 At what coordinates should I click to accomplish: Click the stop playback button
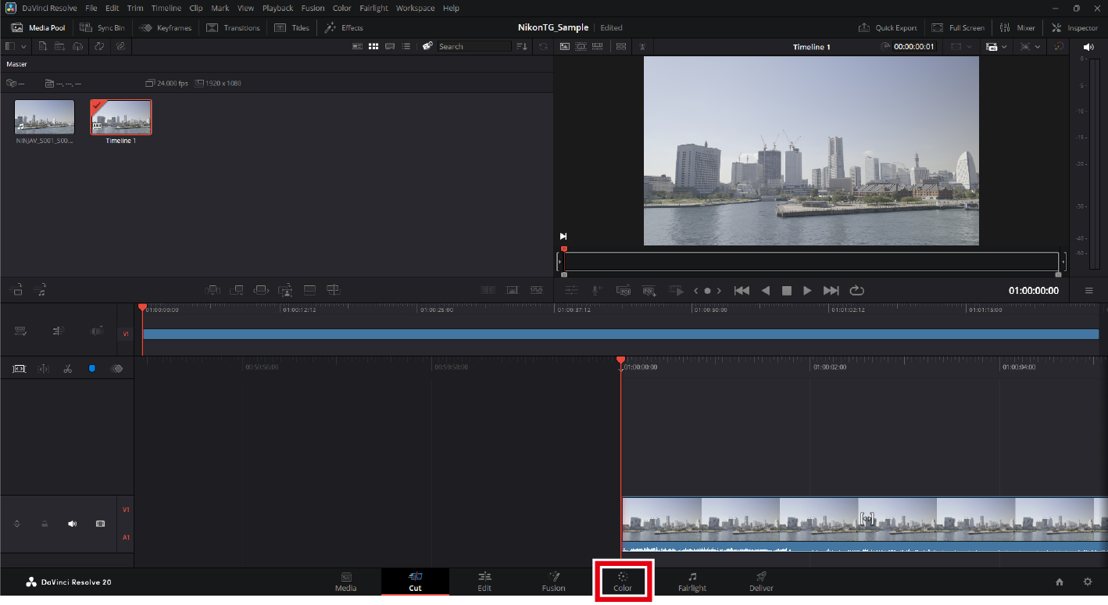[x=787, y=291]
